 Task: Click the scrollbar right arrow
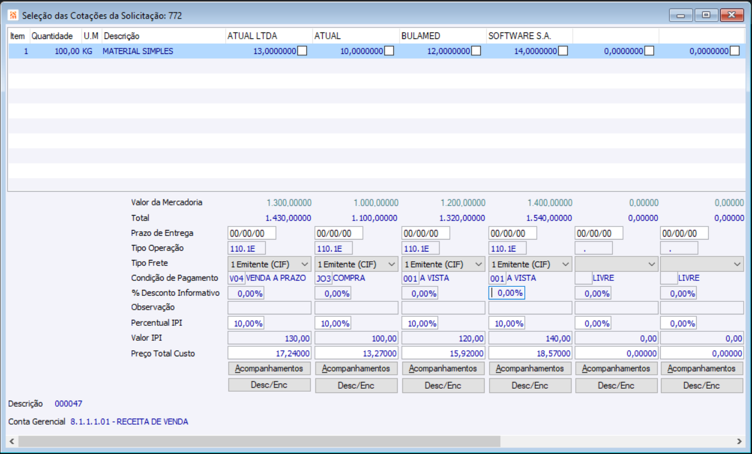click(x=739, y=441)
